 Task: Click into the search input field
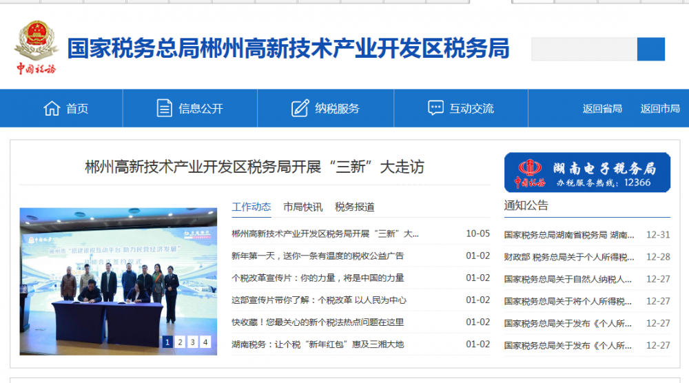[x=584, y=49]
